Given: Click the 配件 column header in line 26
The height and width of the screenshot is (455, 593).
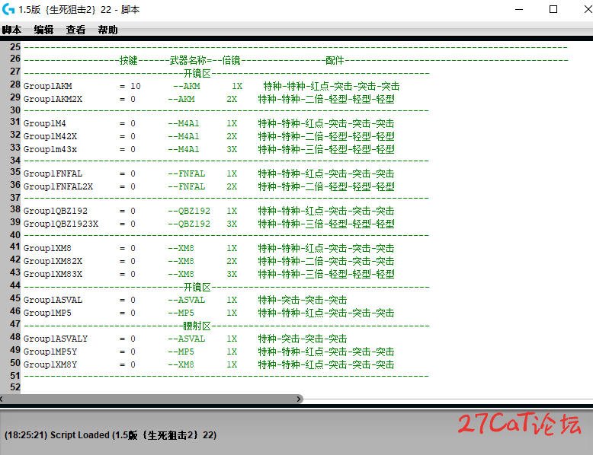Looking at the screenshot, I should click(335, 60).
